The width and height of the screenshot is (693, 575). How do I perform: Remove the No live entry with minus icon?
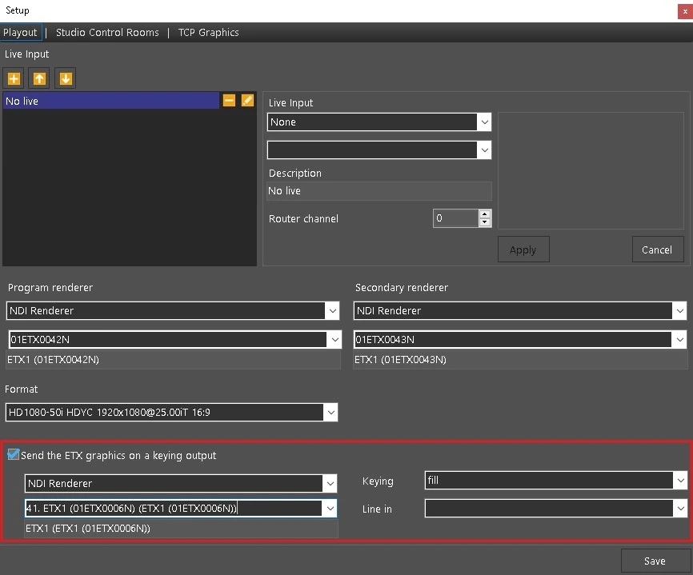(x=229, y=101)
